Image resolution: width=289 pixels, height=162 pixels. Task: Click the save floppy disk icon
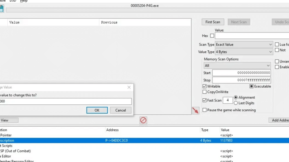1,9
